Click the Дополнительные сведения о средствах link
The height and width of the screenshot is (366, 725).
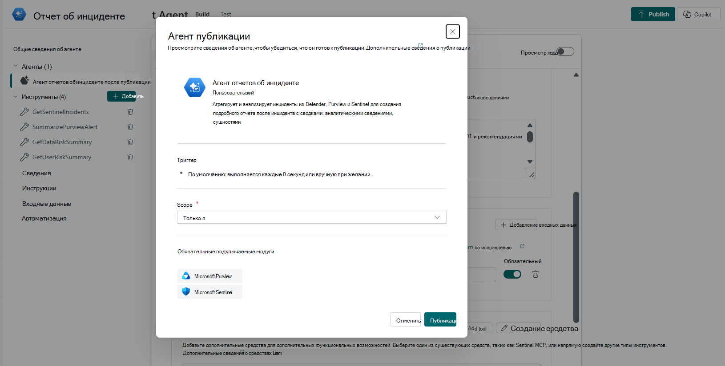[232, 353]
